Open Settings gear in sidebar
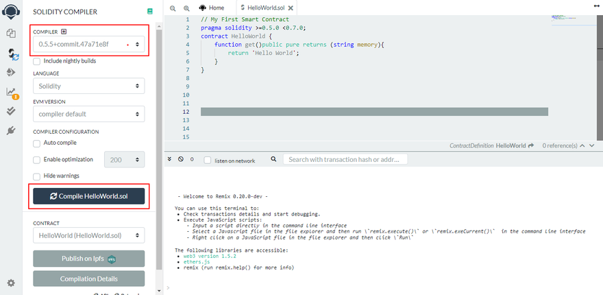 11,283
